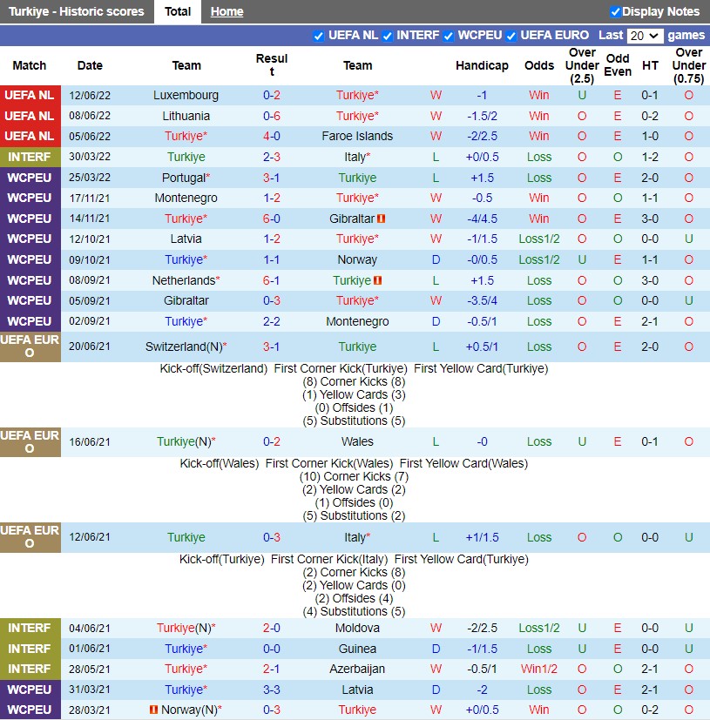
Task: Click the Wales team name
Action: 357,441
